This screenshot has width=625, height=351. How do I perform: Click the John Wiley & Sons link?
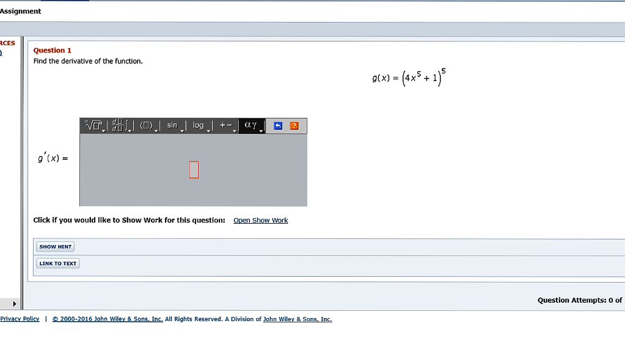point(298,318)
